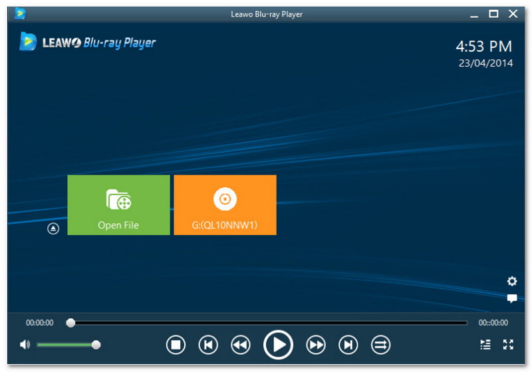This screenshot has height=372, width=532.
Task: Click the volume slider handle
Action: point(96,345)
